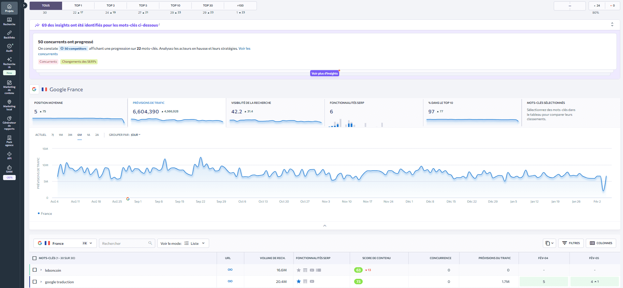The image size is (623, 288).
Task: Select the 3M time range
Action: coord(70,135)
